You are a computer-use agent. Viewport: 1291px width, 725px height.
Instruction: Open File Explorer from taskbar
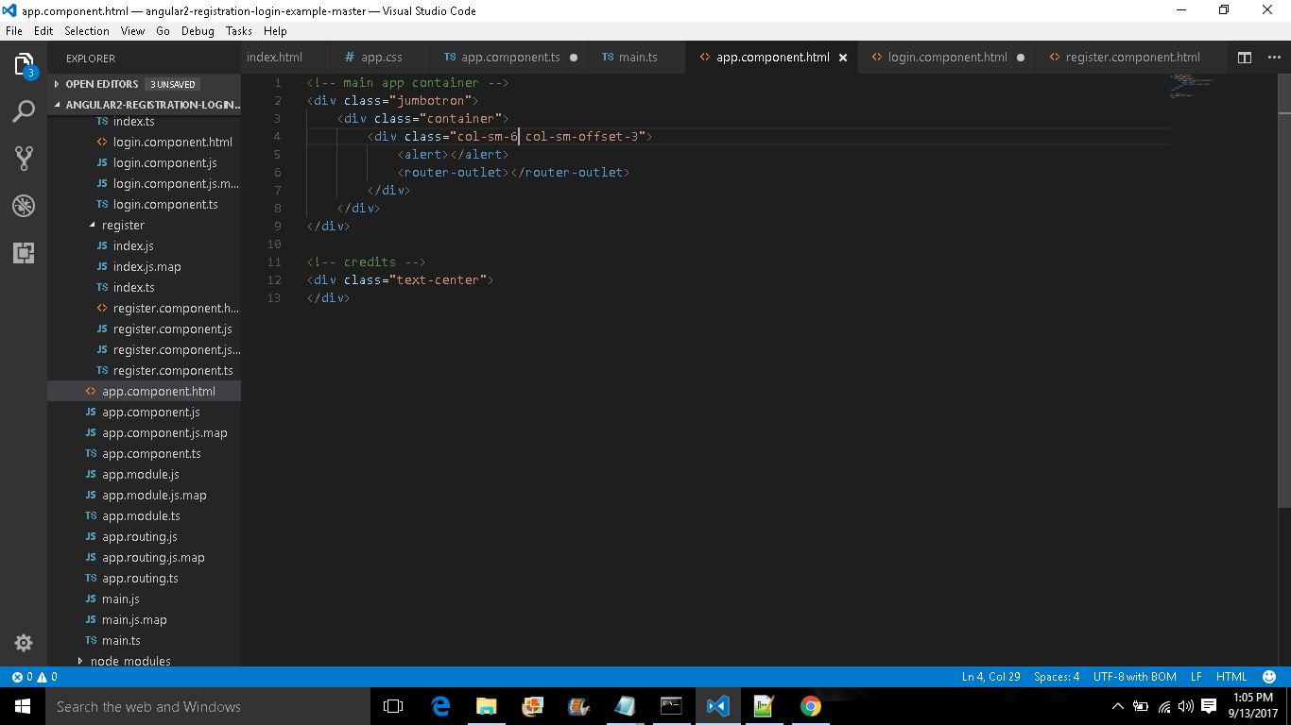pos(486,706)
